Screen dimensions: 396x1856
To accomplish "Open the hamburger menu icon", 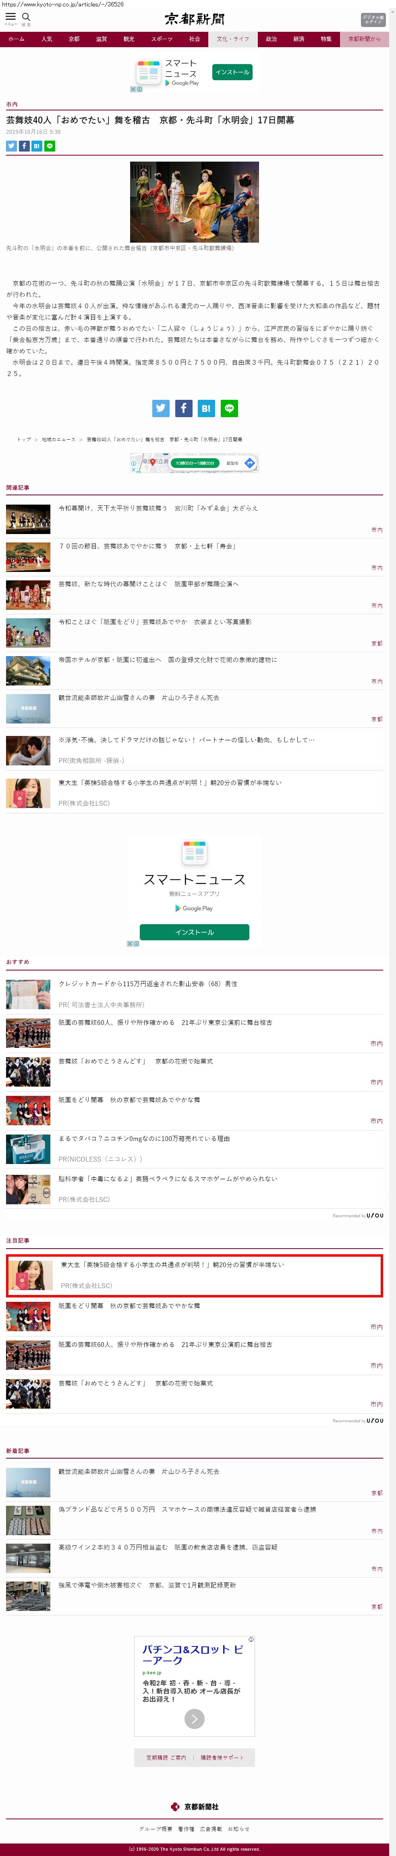I will coord(11,17).
